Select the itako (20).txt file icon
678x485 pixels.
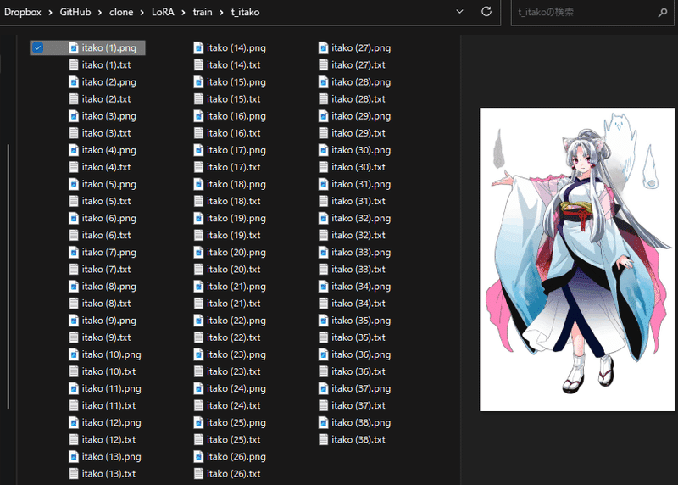(198, 269)
